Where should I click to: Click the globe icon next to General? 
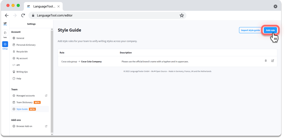(x=14, y=38)
